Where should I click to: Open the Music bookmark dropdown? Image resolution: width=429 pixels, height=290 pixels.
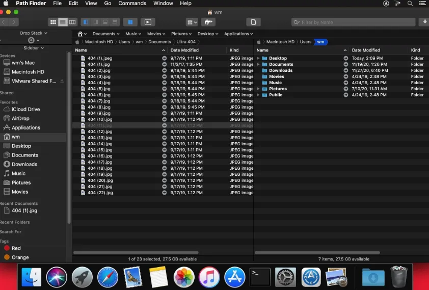133,34
